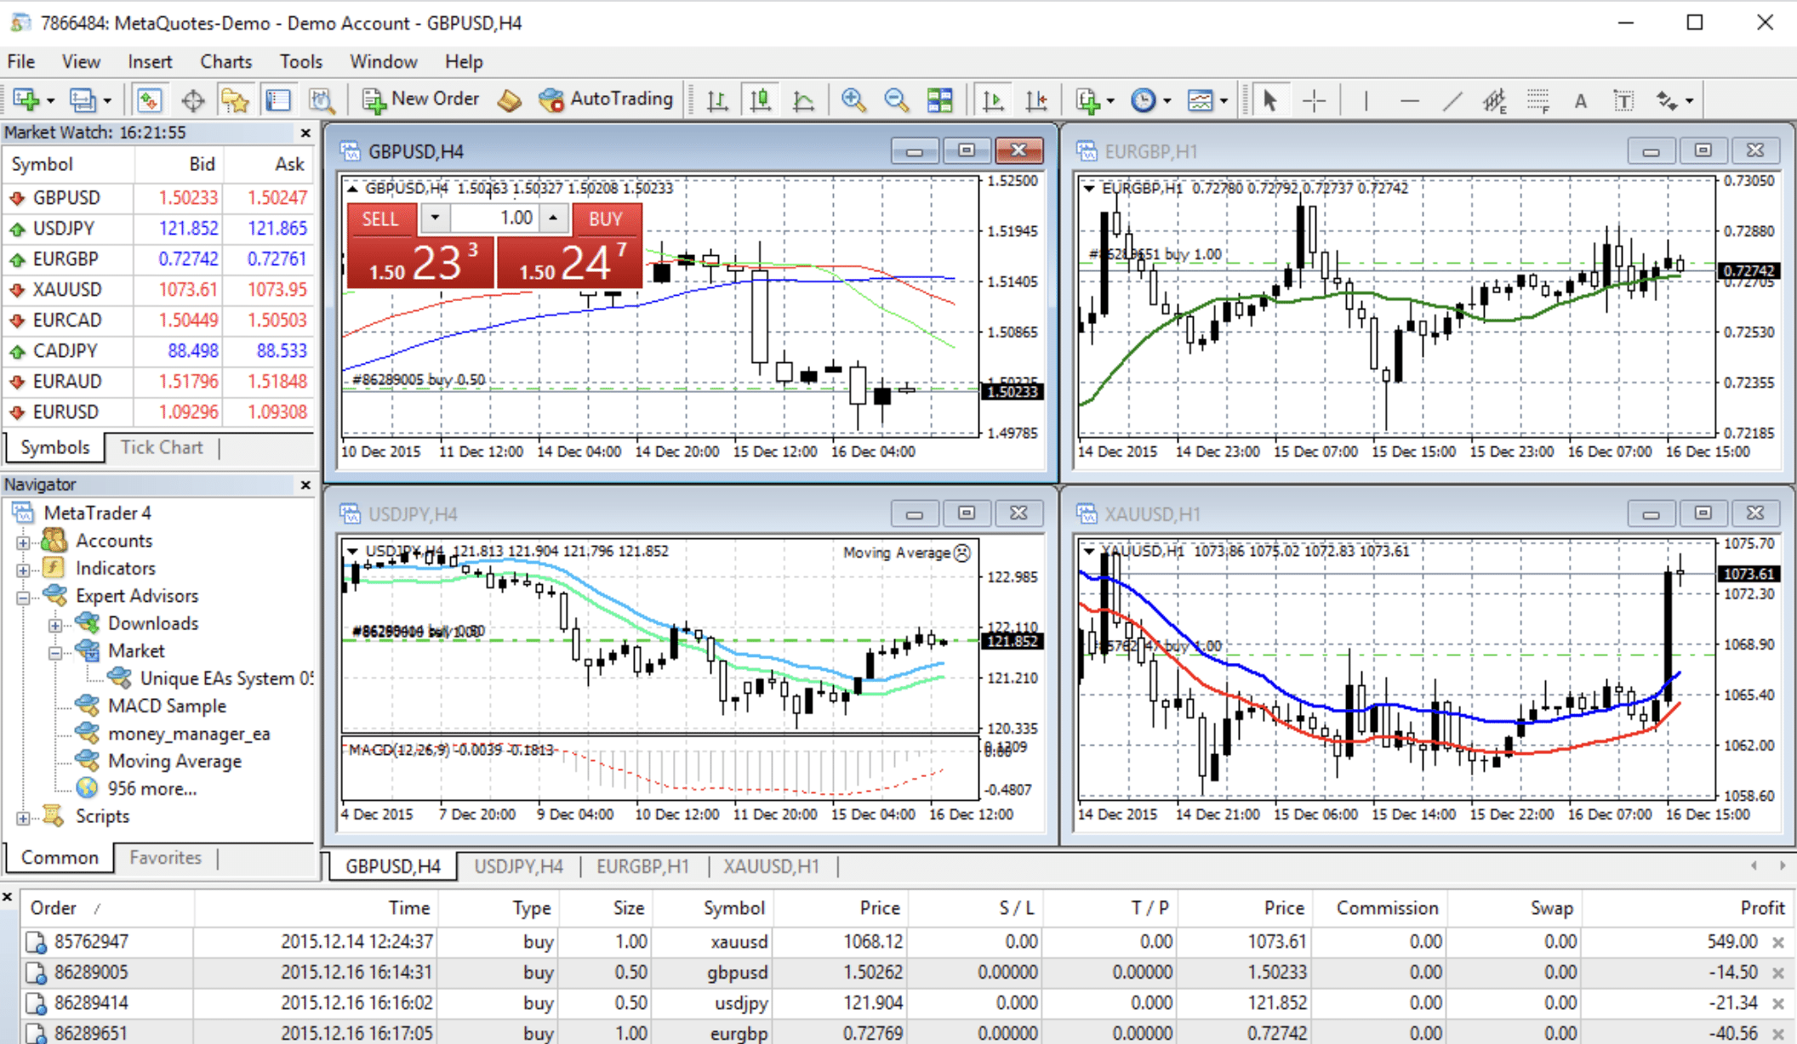Viewport: 1797px width, 1044px height.
Task: Switch to Tick Chart tab
Action: click(x=162, y=447)
